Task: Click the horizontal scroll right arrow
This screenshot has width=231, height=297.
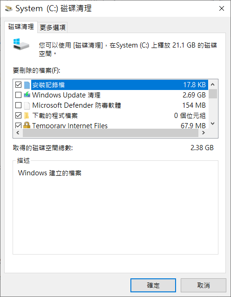Action: click(204, 133)
